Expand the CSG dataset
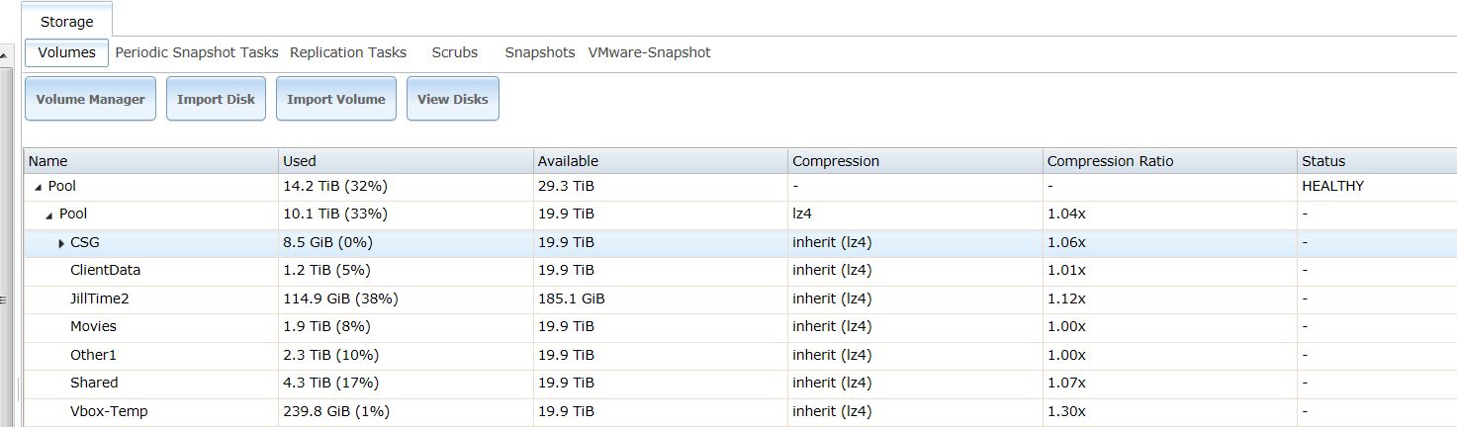Viewport: 1457px width, 427px height. [61, 243]
